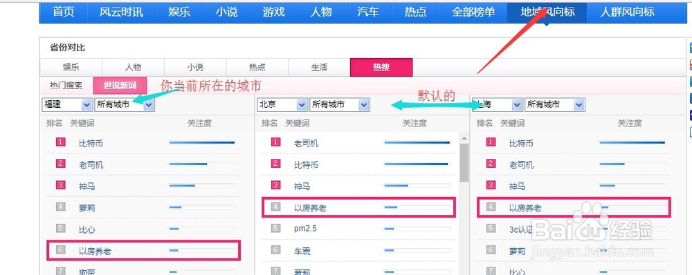
Task: Click 关注度 bar for 老司机 in 上海
Action: 632,164
